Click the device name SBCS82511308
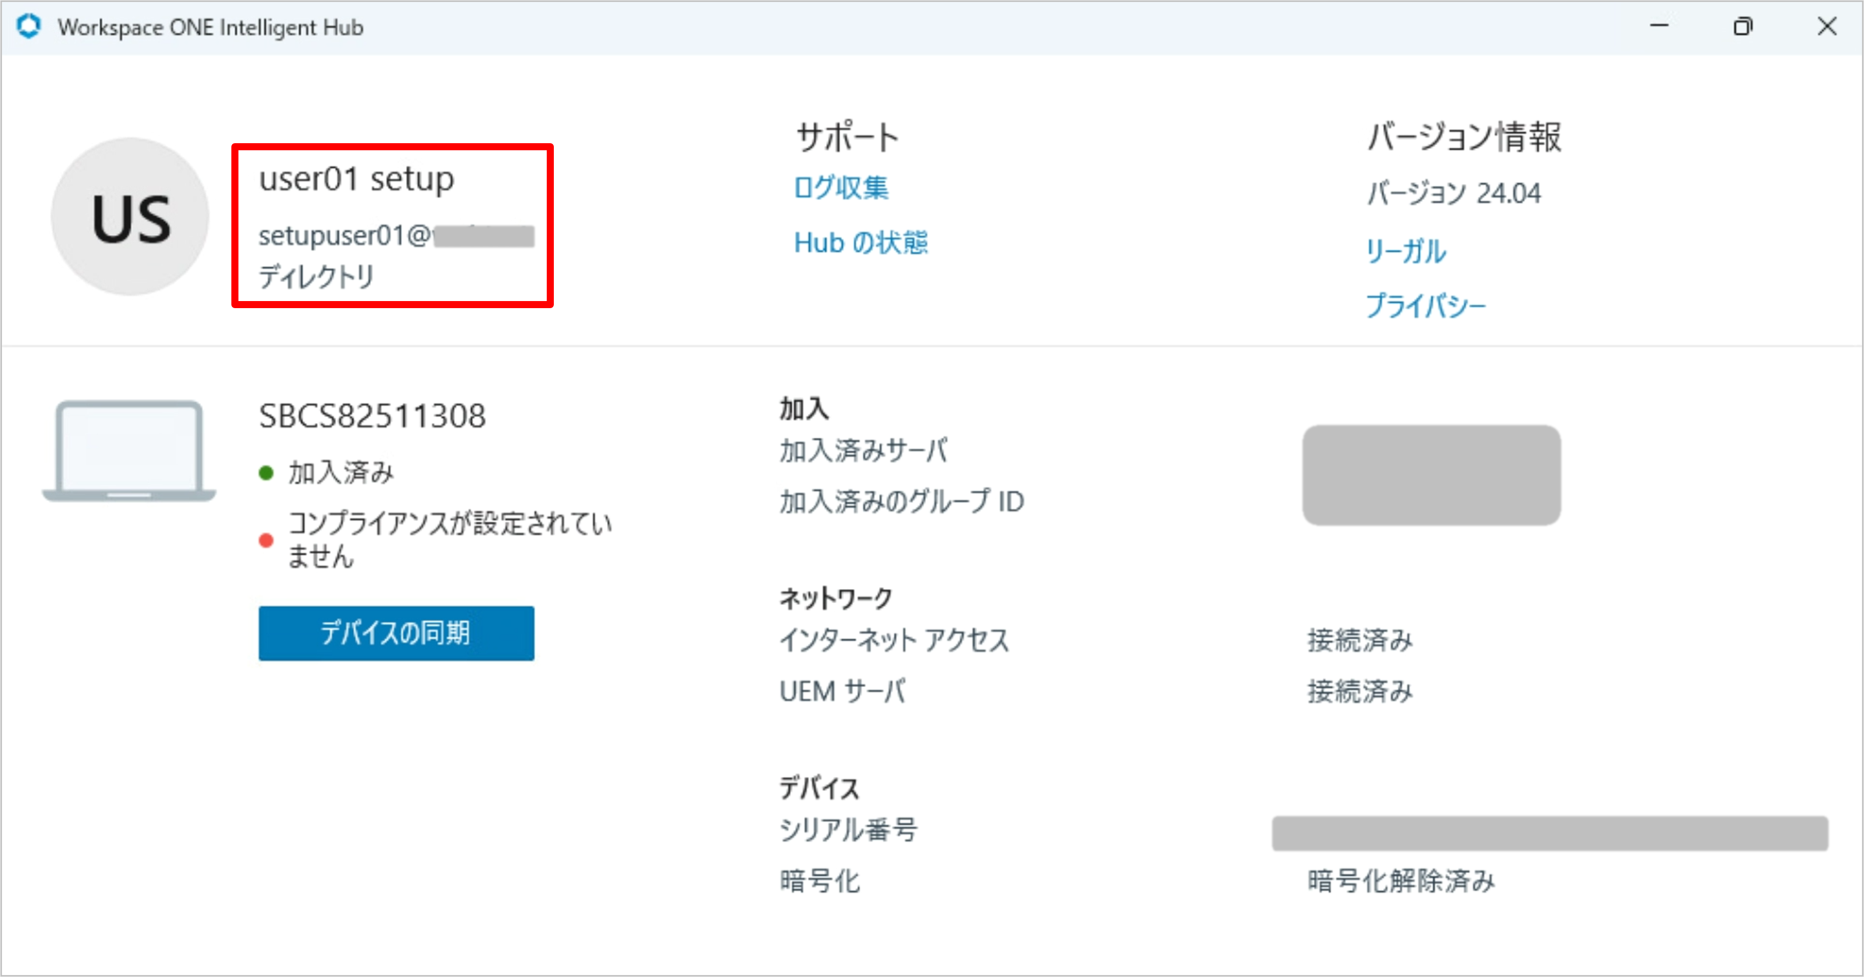Image resolution: width=1864 pixels, height=977 pixels. pyautogui.click(x=372, y=416)
